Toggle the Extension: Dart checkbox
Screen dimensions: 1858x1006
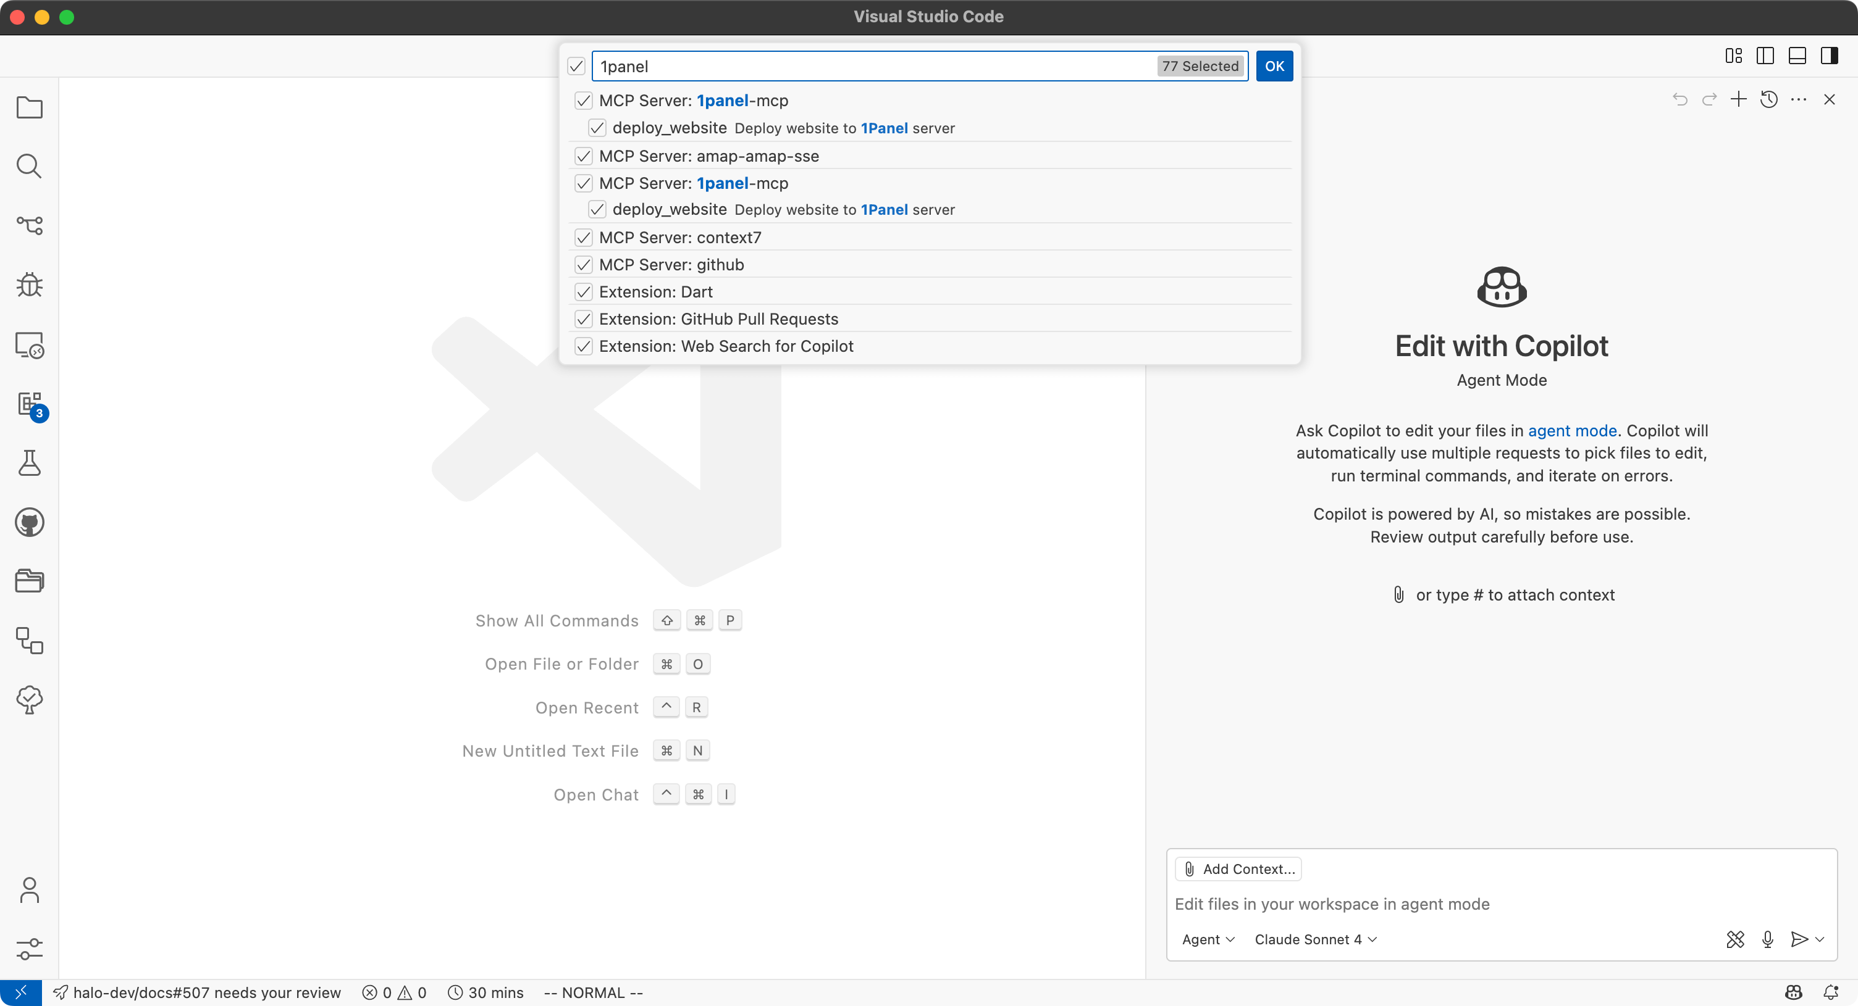coord(584,292)
